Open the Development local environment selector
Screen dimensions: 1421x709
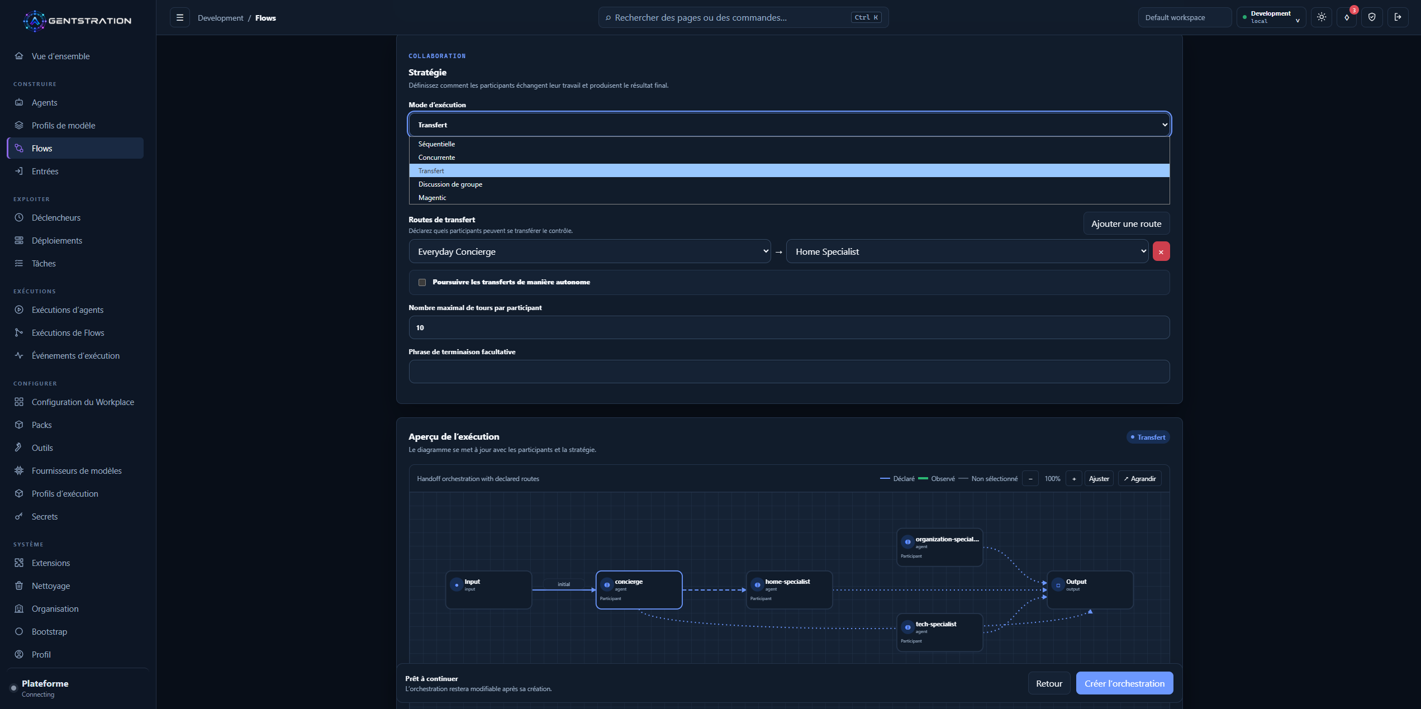[x=1271, y=17]
